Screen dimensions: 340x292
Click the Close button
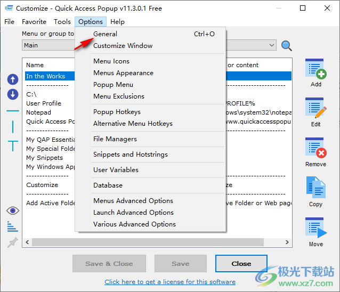(241, 263)
